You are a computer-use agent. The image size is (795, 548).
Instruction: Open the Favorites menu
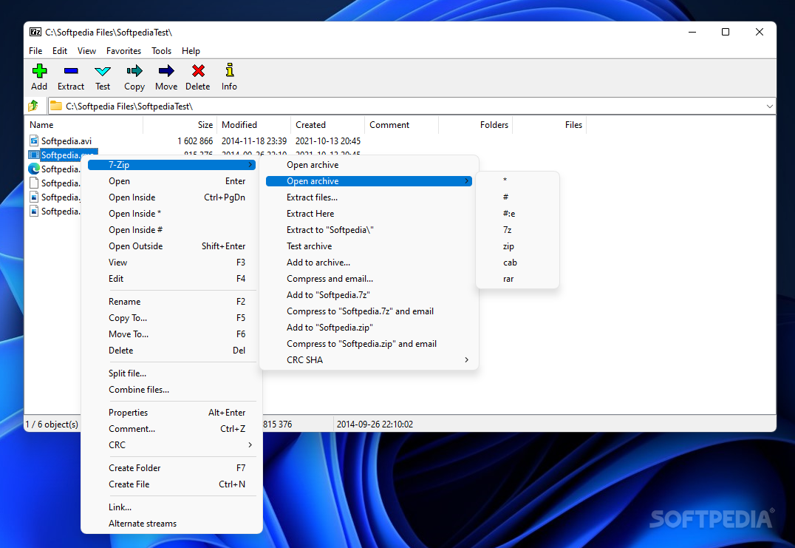click(x=123, y=51)
